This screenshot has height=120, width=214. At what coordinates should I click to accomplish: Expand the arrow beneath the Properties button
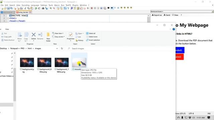click(x=71, y=41)
